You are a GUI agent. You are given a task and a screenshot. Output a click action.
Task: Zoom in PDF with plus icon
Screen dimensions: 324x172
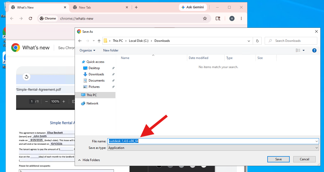click(64, 102)
